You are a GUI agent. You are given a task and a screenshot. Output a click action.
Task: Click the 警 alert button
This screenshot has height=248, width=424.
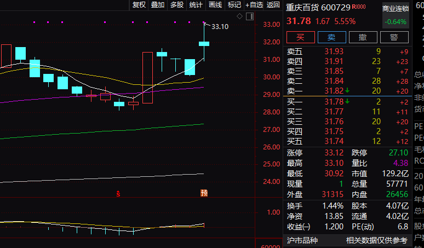394,37
